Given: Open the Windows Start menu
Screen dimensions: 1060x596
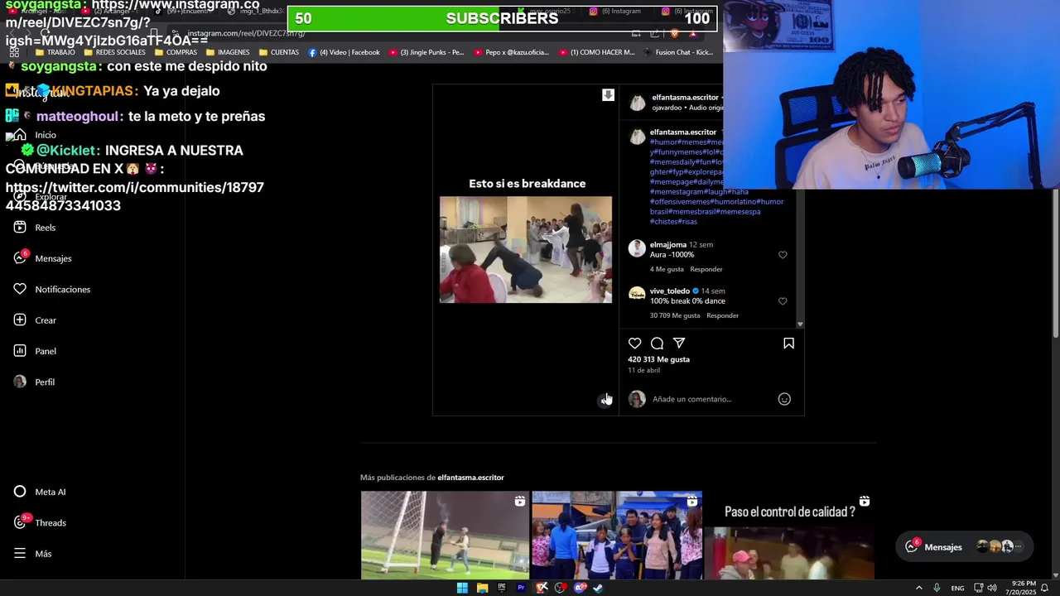Looking at the screenshot, I should coord(462,588).
